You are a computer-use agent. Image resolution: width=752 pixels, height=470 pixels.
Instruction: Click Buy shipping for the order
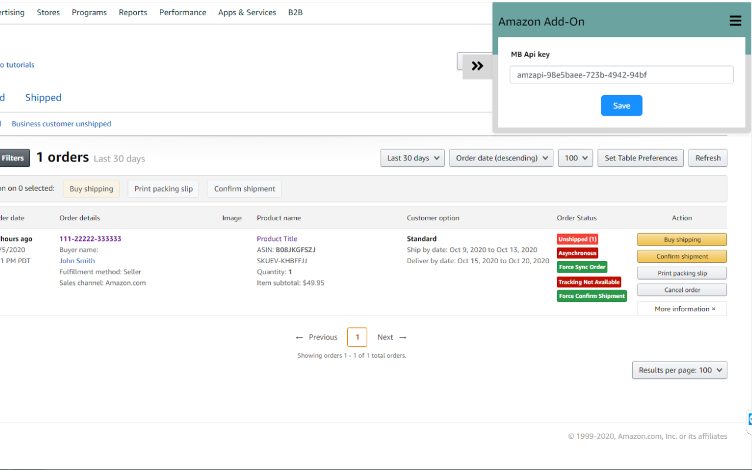(681, 239)
